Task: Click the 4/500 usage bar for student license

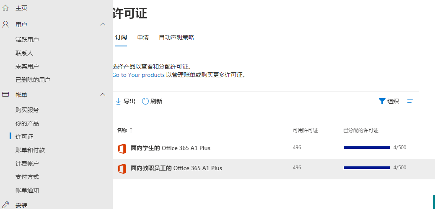Action: [x=367, y=148]
